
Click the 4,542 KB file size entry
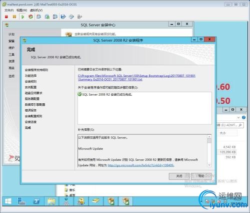click(229, 147)
